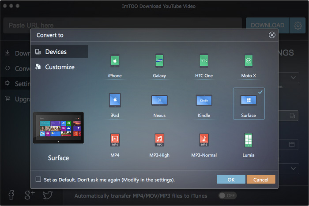Open the Devices tab in Convert to
Image resolution: width=309 pixels, height=206 pixels.
[59, 52]
